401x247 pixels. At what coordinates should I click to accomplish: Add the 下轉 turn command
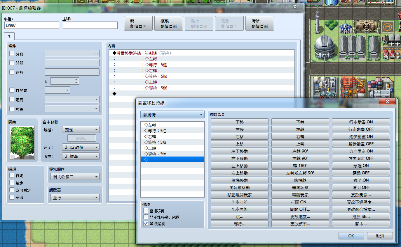300,122
